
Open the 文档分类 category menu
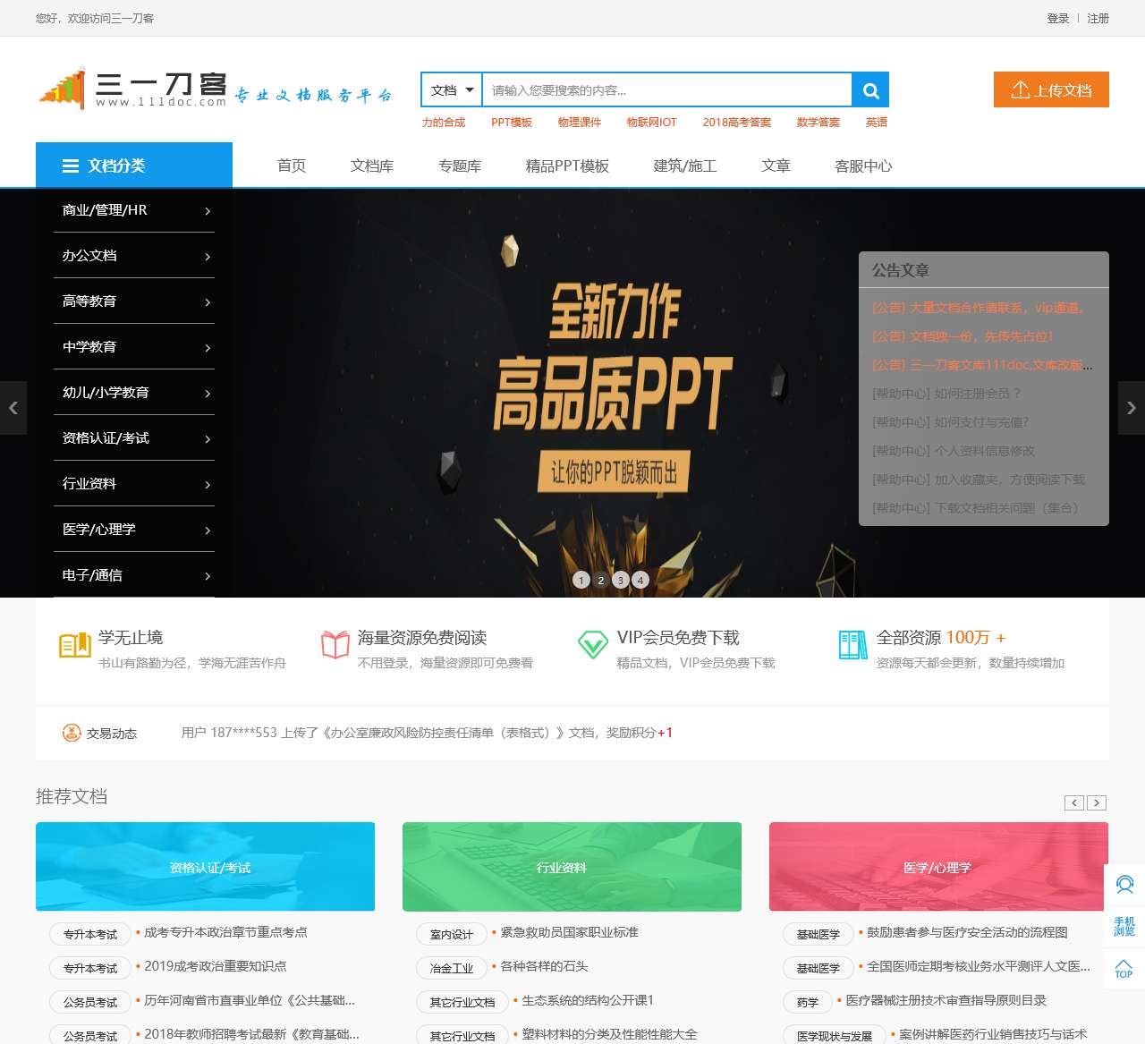[134, 166]
